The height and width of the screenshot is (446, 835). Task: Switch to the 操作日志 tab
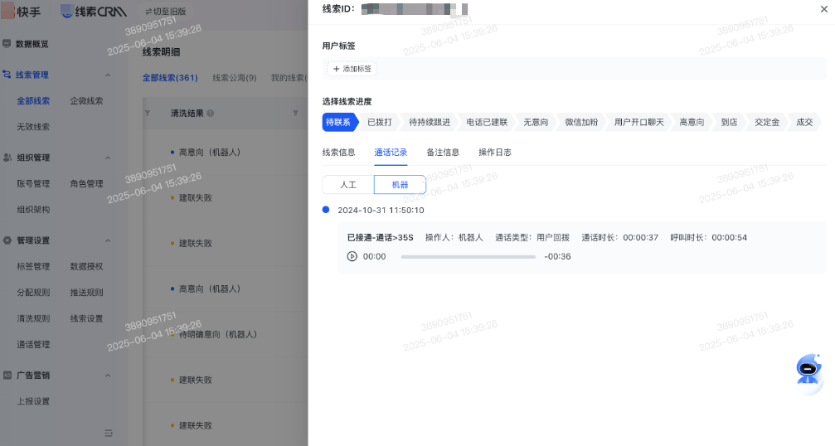(495, 153)
